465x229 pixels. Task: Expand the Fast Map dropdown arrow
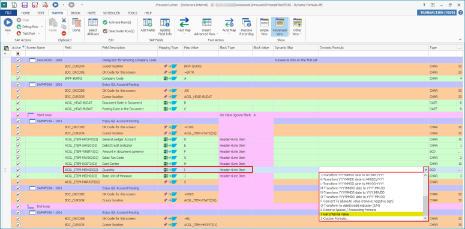(x=184, y=34)
